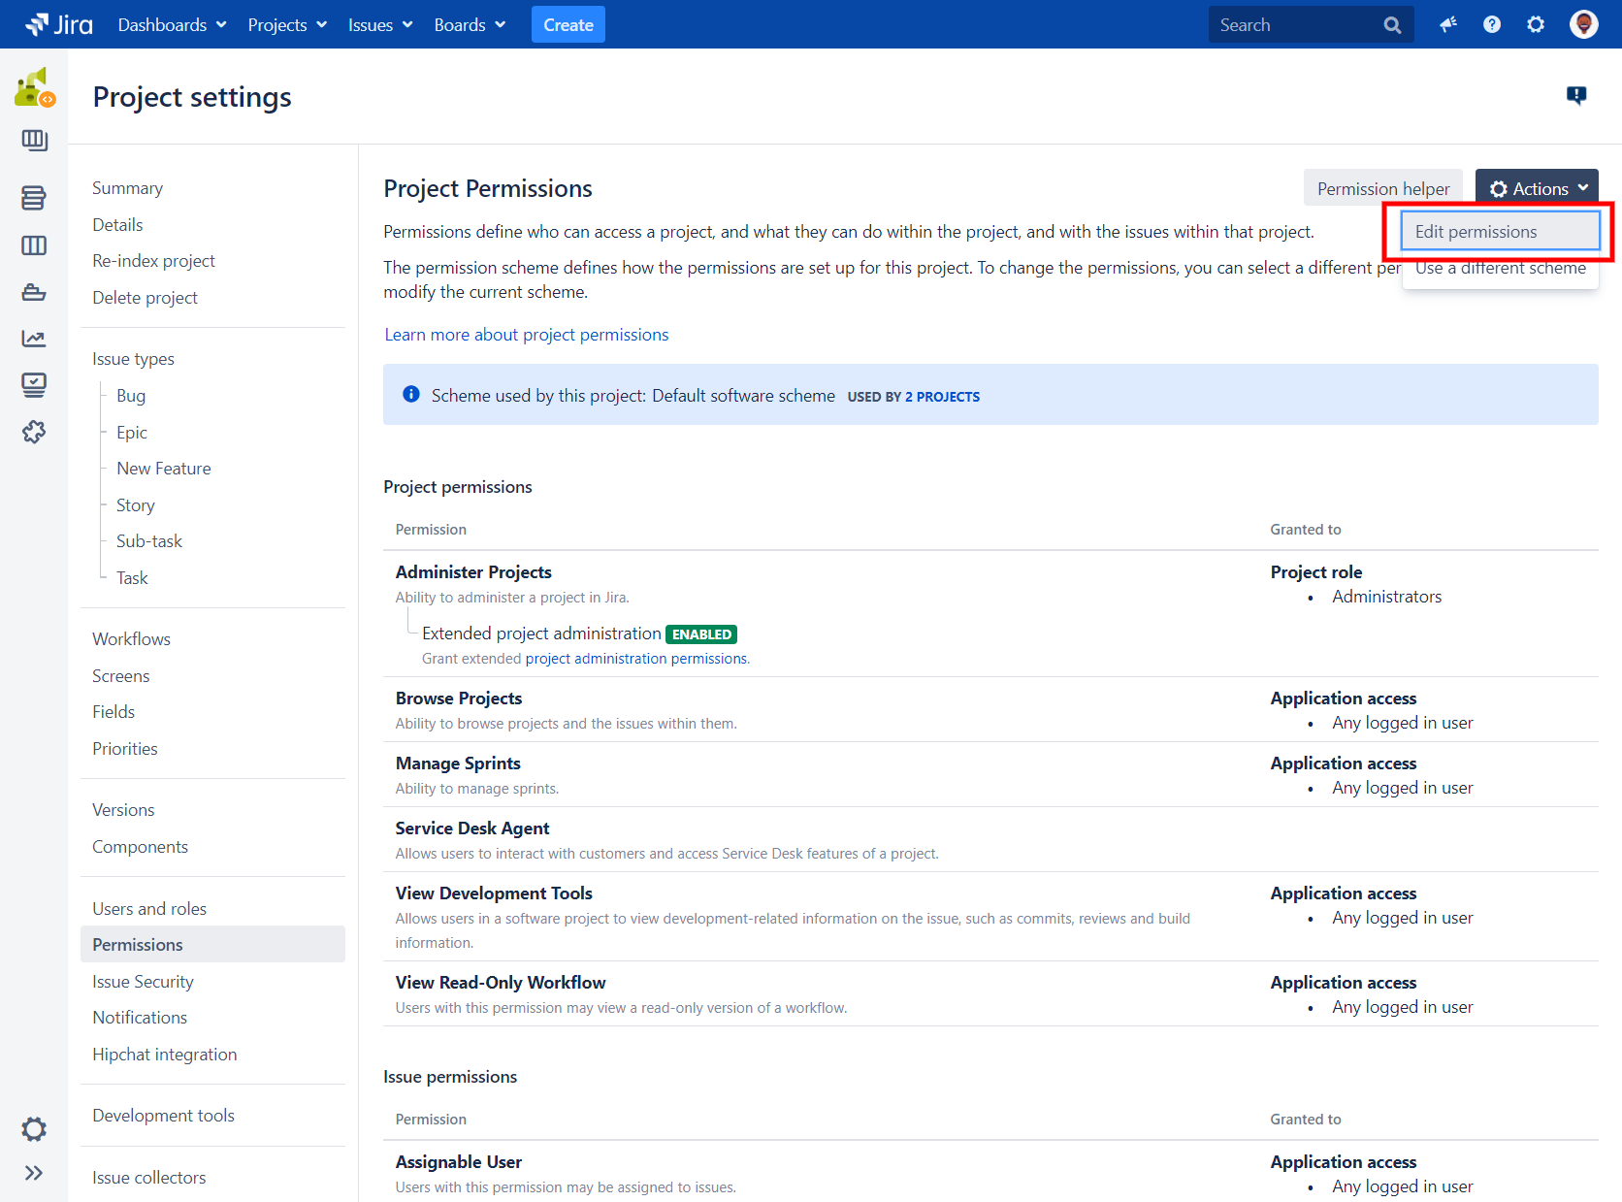Viewport: 1622px width, 1202px height.
Task: Open Add-ons via the puzzle icon
Action: pyautogui.click(x=34, y=432)
